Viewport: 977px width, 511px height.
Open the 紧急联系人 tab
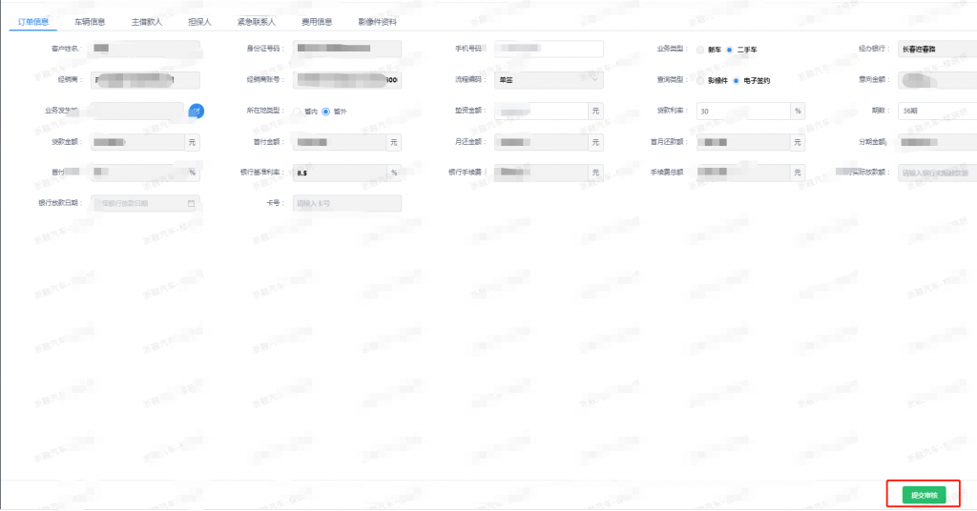click(x=256, y=22)
